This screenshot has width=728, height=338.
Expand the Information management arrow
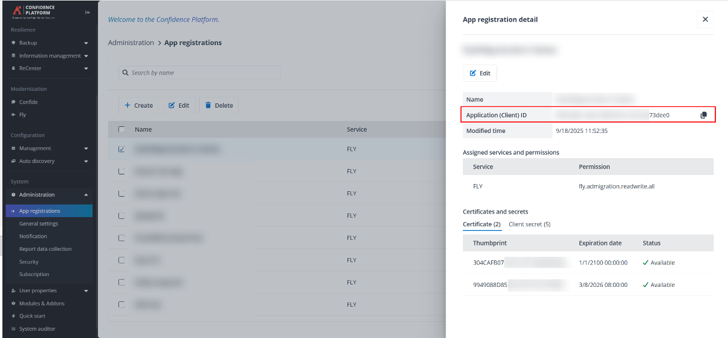[86, 56]
